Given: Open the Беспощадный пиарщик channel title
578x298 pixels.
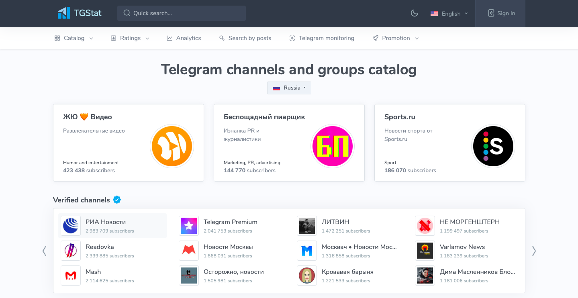Looking at the screenshot, I should 264,117.
